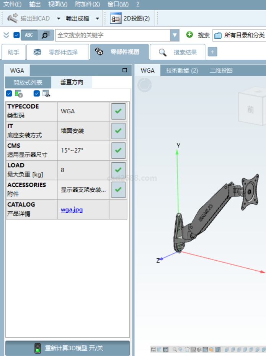The image size is (266, 356).
Task: Switch to the 搜索结果 tab
Action: (x=178, y=52)
